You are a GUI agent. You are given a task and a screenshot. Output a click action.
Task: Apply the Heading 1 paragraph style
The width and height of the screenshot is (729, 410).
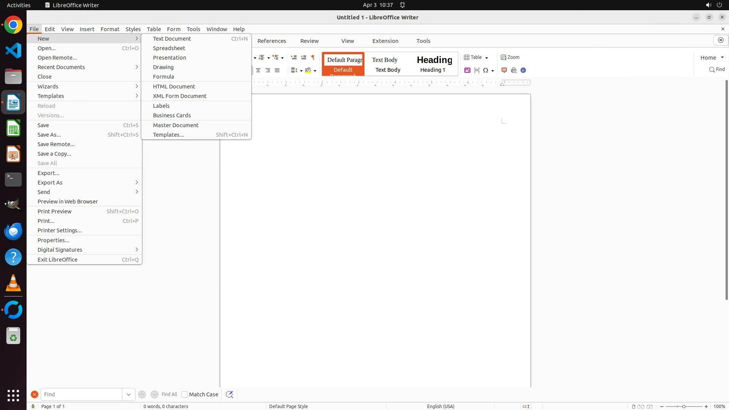pos(433,64)
